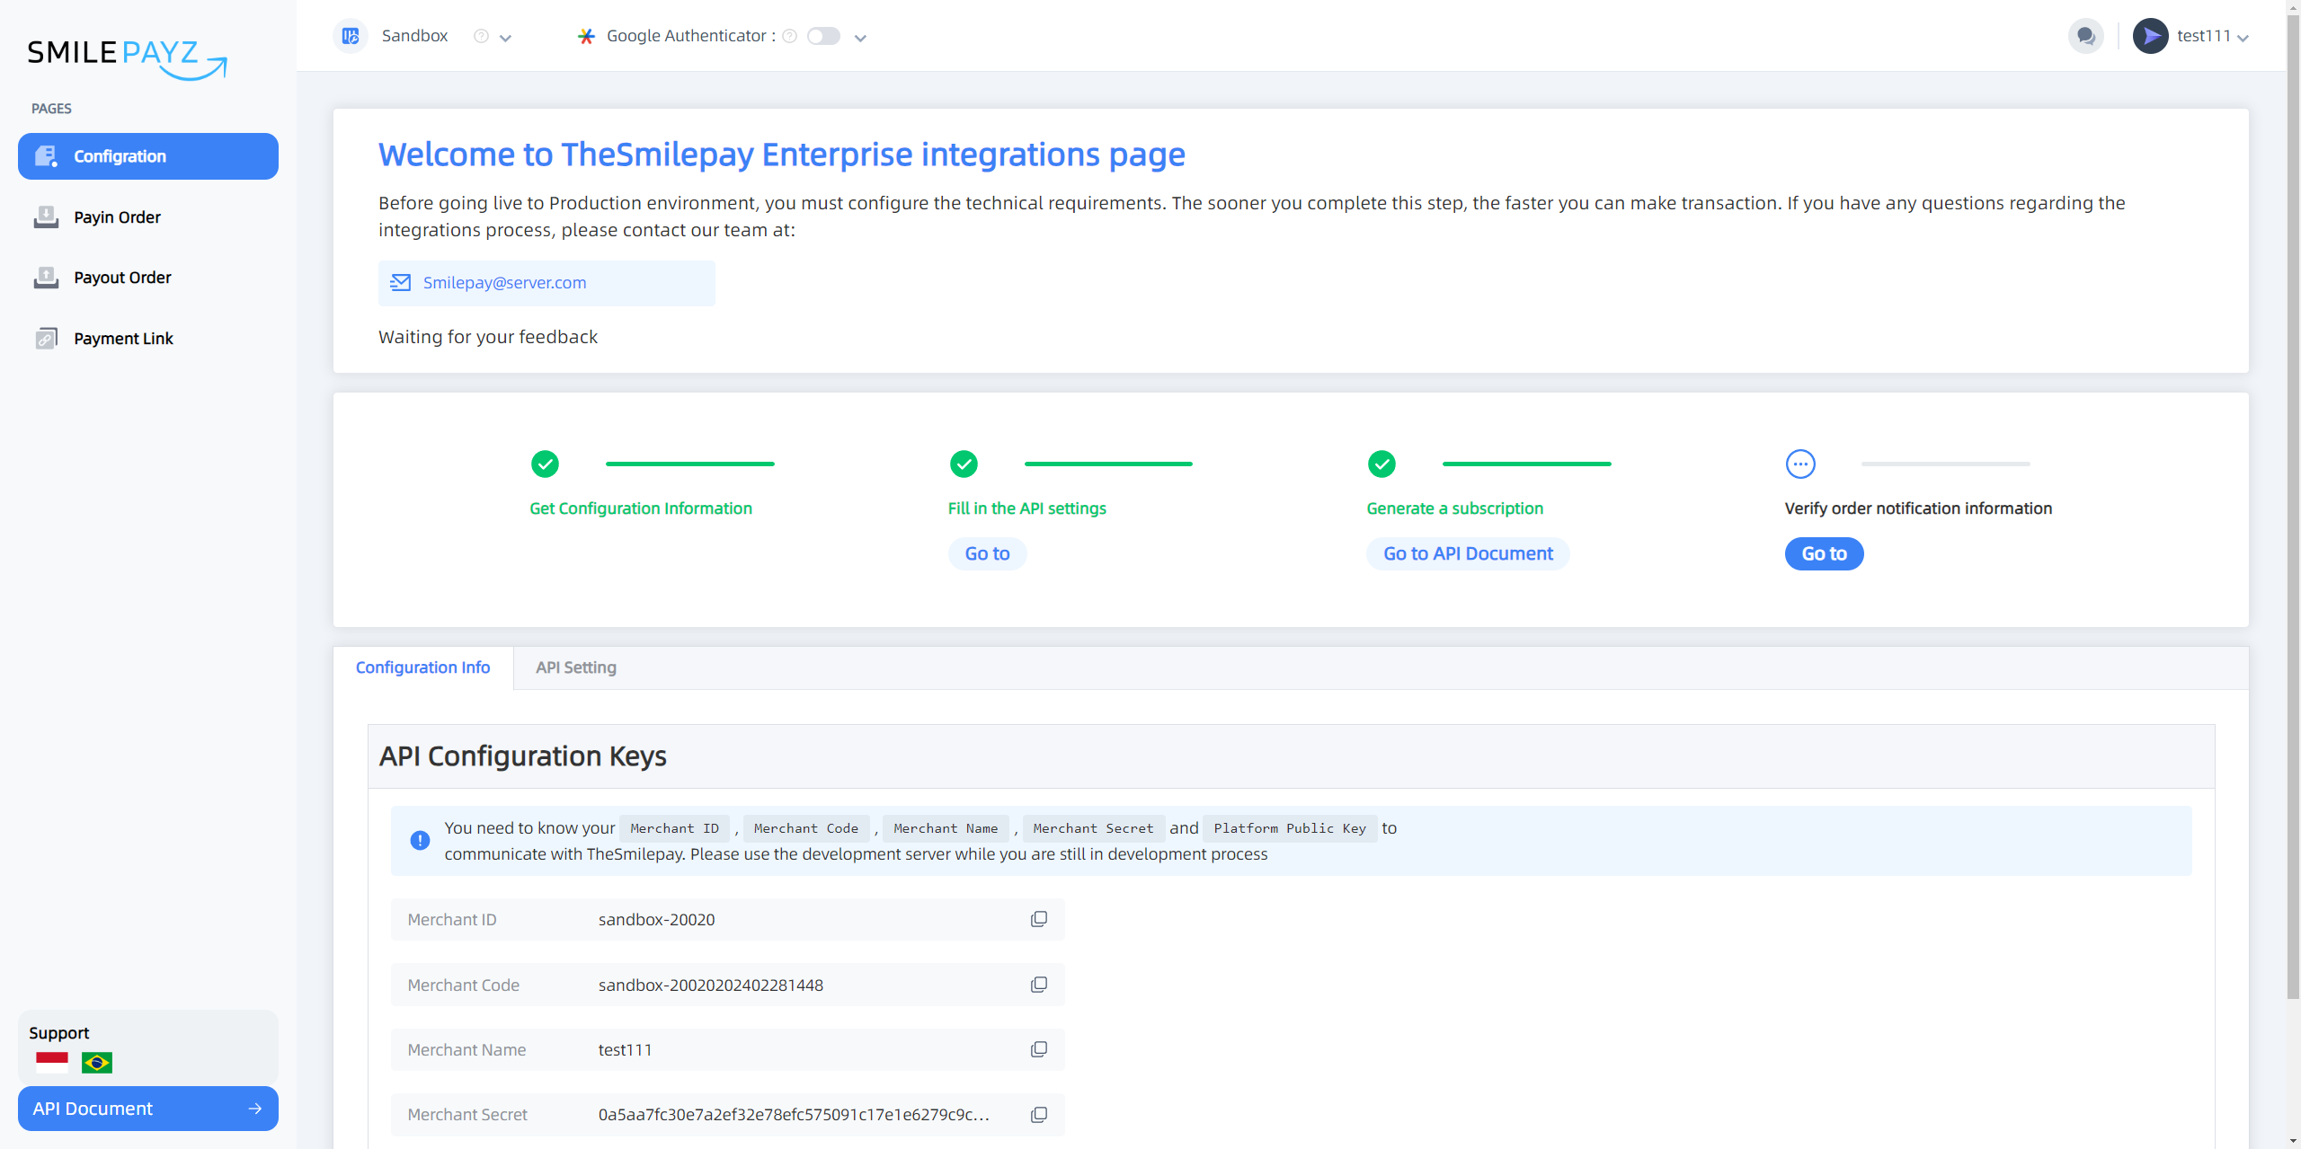The image size is (2301, 1149).
Task: Click the page vertical scrollbar
Action: [2293, 503]
